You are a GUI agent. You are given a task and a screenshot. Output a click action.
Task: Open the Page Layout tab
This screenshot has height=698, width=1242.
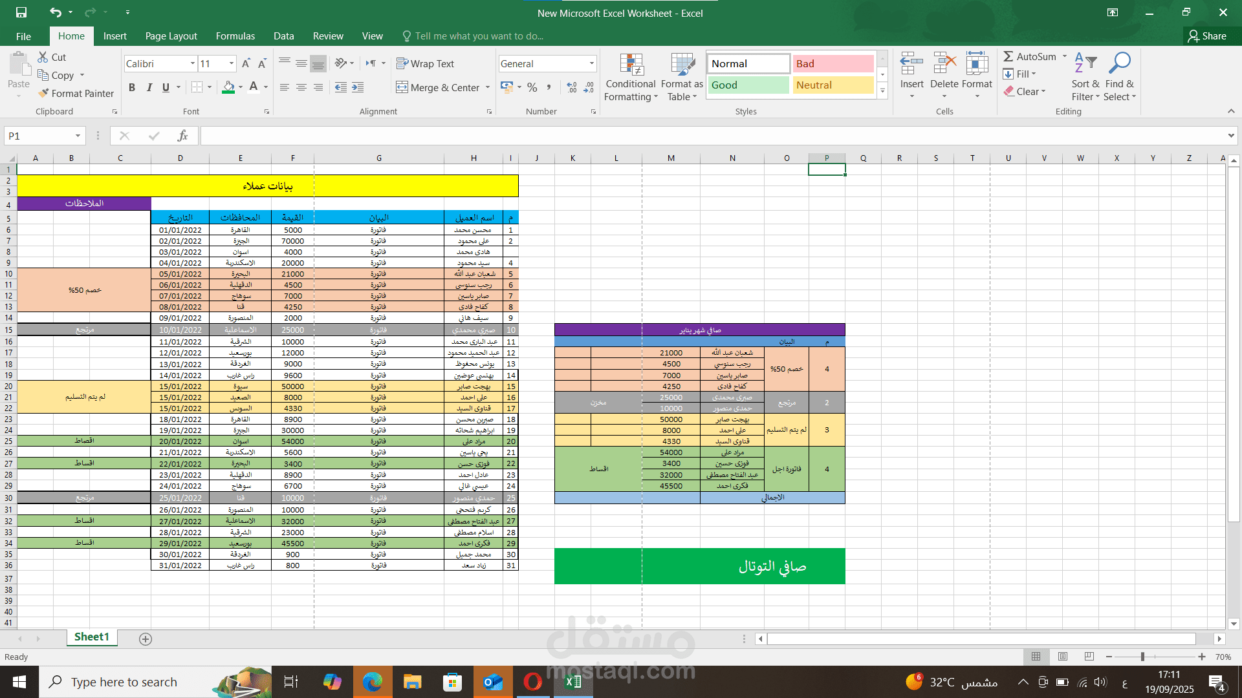click(x=171, y=36)
